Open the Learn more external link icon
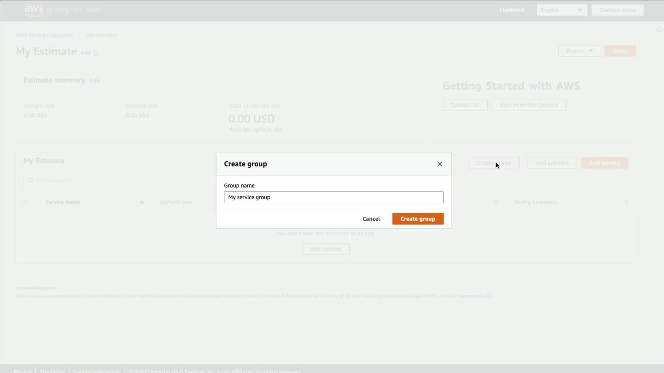 [x=489, y=296]
